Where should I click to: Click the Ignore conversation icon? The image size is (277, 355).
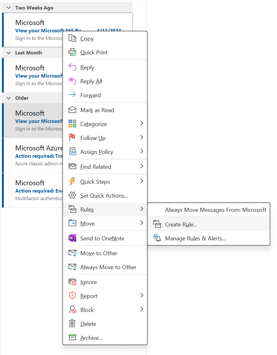tap(72, 282)
